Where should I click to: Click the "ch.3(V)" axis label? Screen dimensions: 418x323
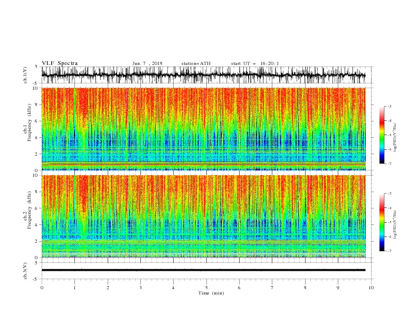(25, 271)
